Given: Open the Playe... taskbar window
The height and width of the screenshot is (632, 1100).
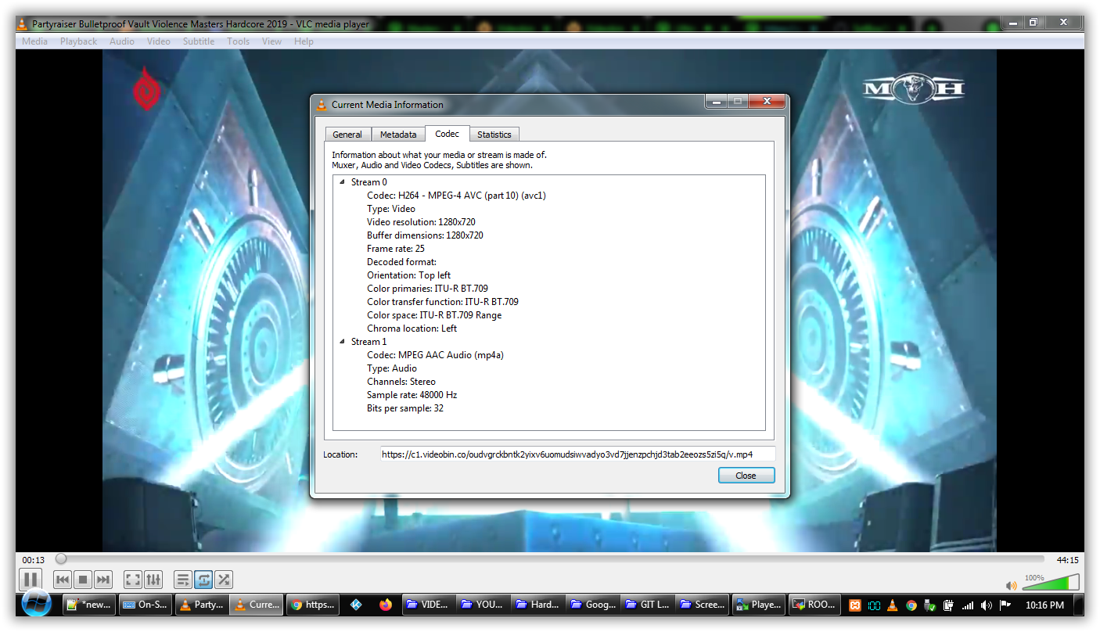Looking at the screenshot, I should pos(760,605).
